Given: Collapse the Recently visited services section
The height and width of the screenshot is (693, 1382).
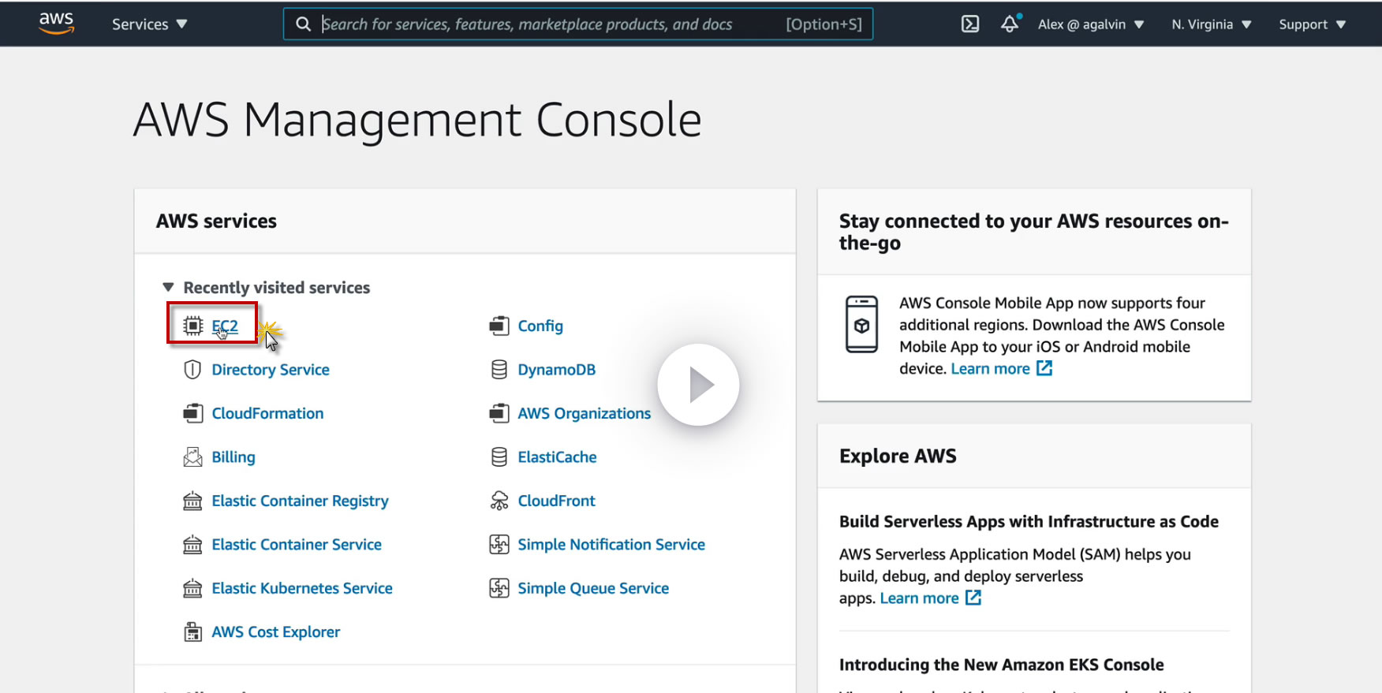Looking at the screenshot, I should coord(168,288).
